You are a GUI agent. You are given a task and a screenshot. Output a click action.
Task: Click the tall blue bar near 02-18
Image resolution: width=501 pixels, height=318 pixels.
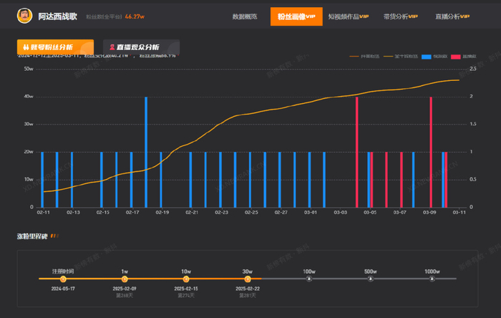[x=146, y=152]
